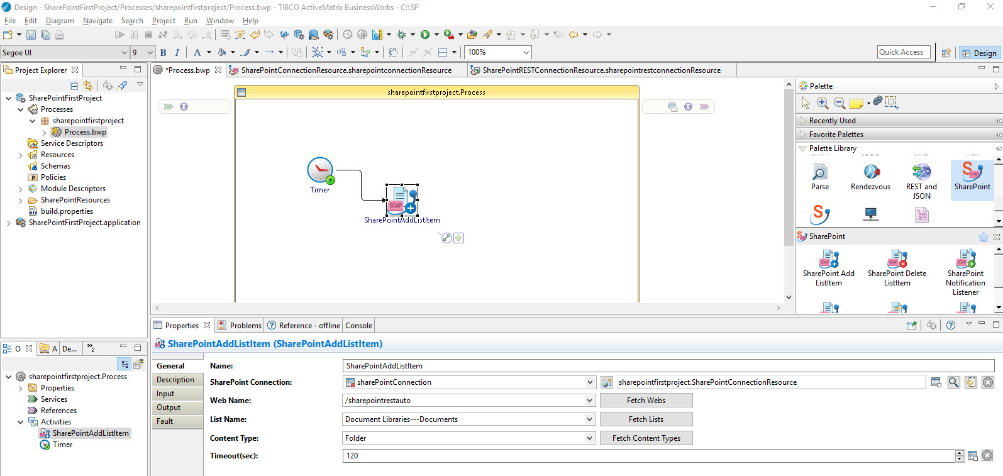This screenshot has width=1003, height=476.
Task: Open the Content Type dropdown
Action: coord(590,438)
